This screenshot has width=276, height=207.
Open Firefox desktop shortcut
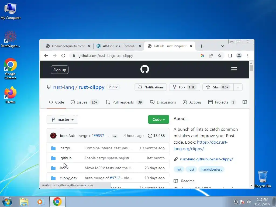coord(11,95)
